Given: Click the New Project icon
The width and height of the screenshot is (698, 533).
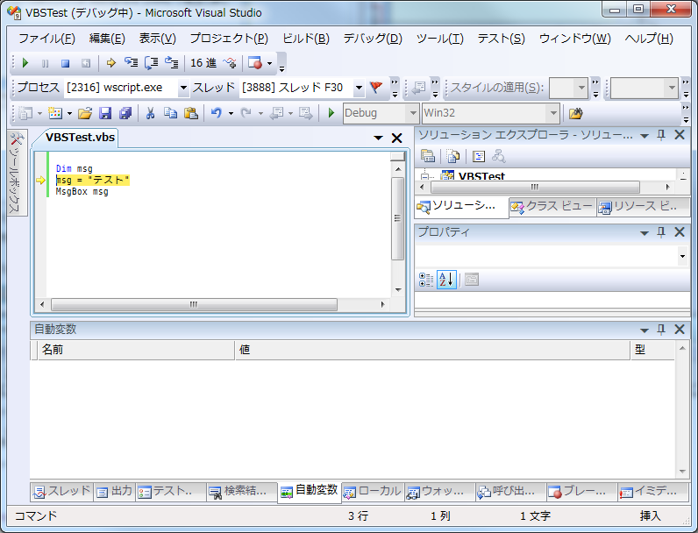Looking at the screenshot, I should (x=25, y=113).
